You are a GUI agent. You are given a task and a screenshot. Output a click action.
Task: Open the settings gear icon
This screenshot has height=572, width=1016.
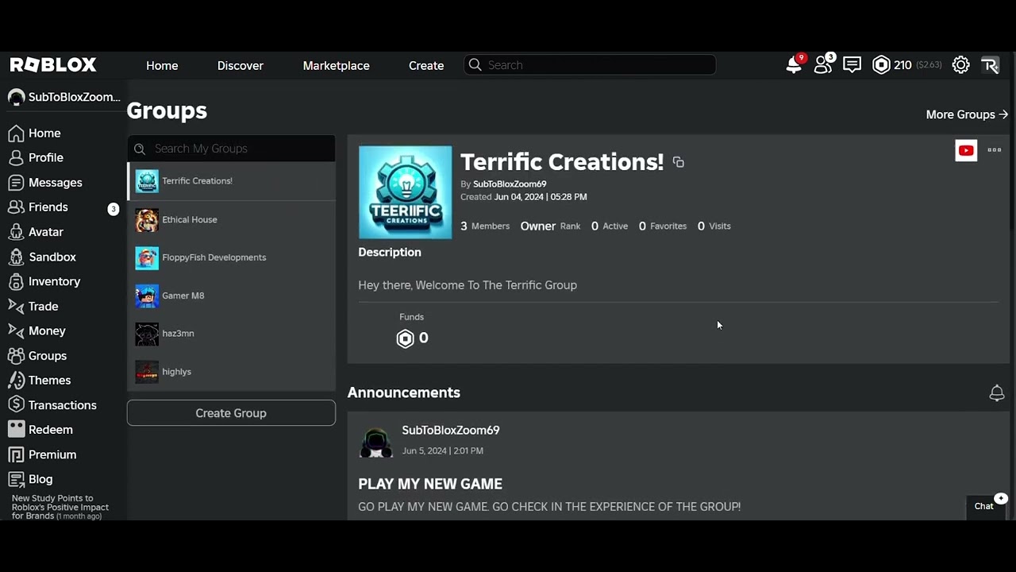click(960, 65)
